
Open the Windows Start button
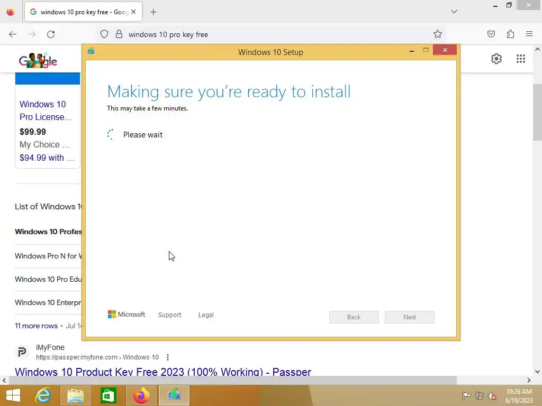(13, 395)
